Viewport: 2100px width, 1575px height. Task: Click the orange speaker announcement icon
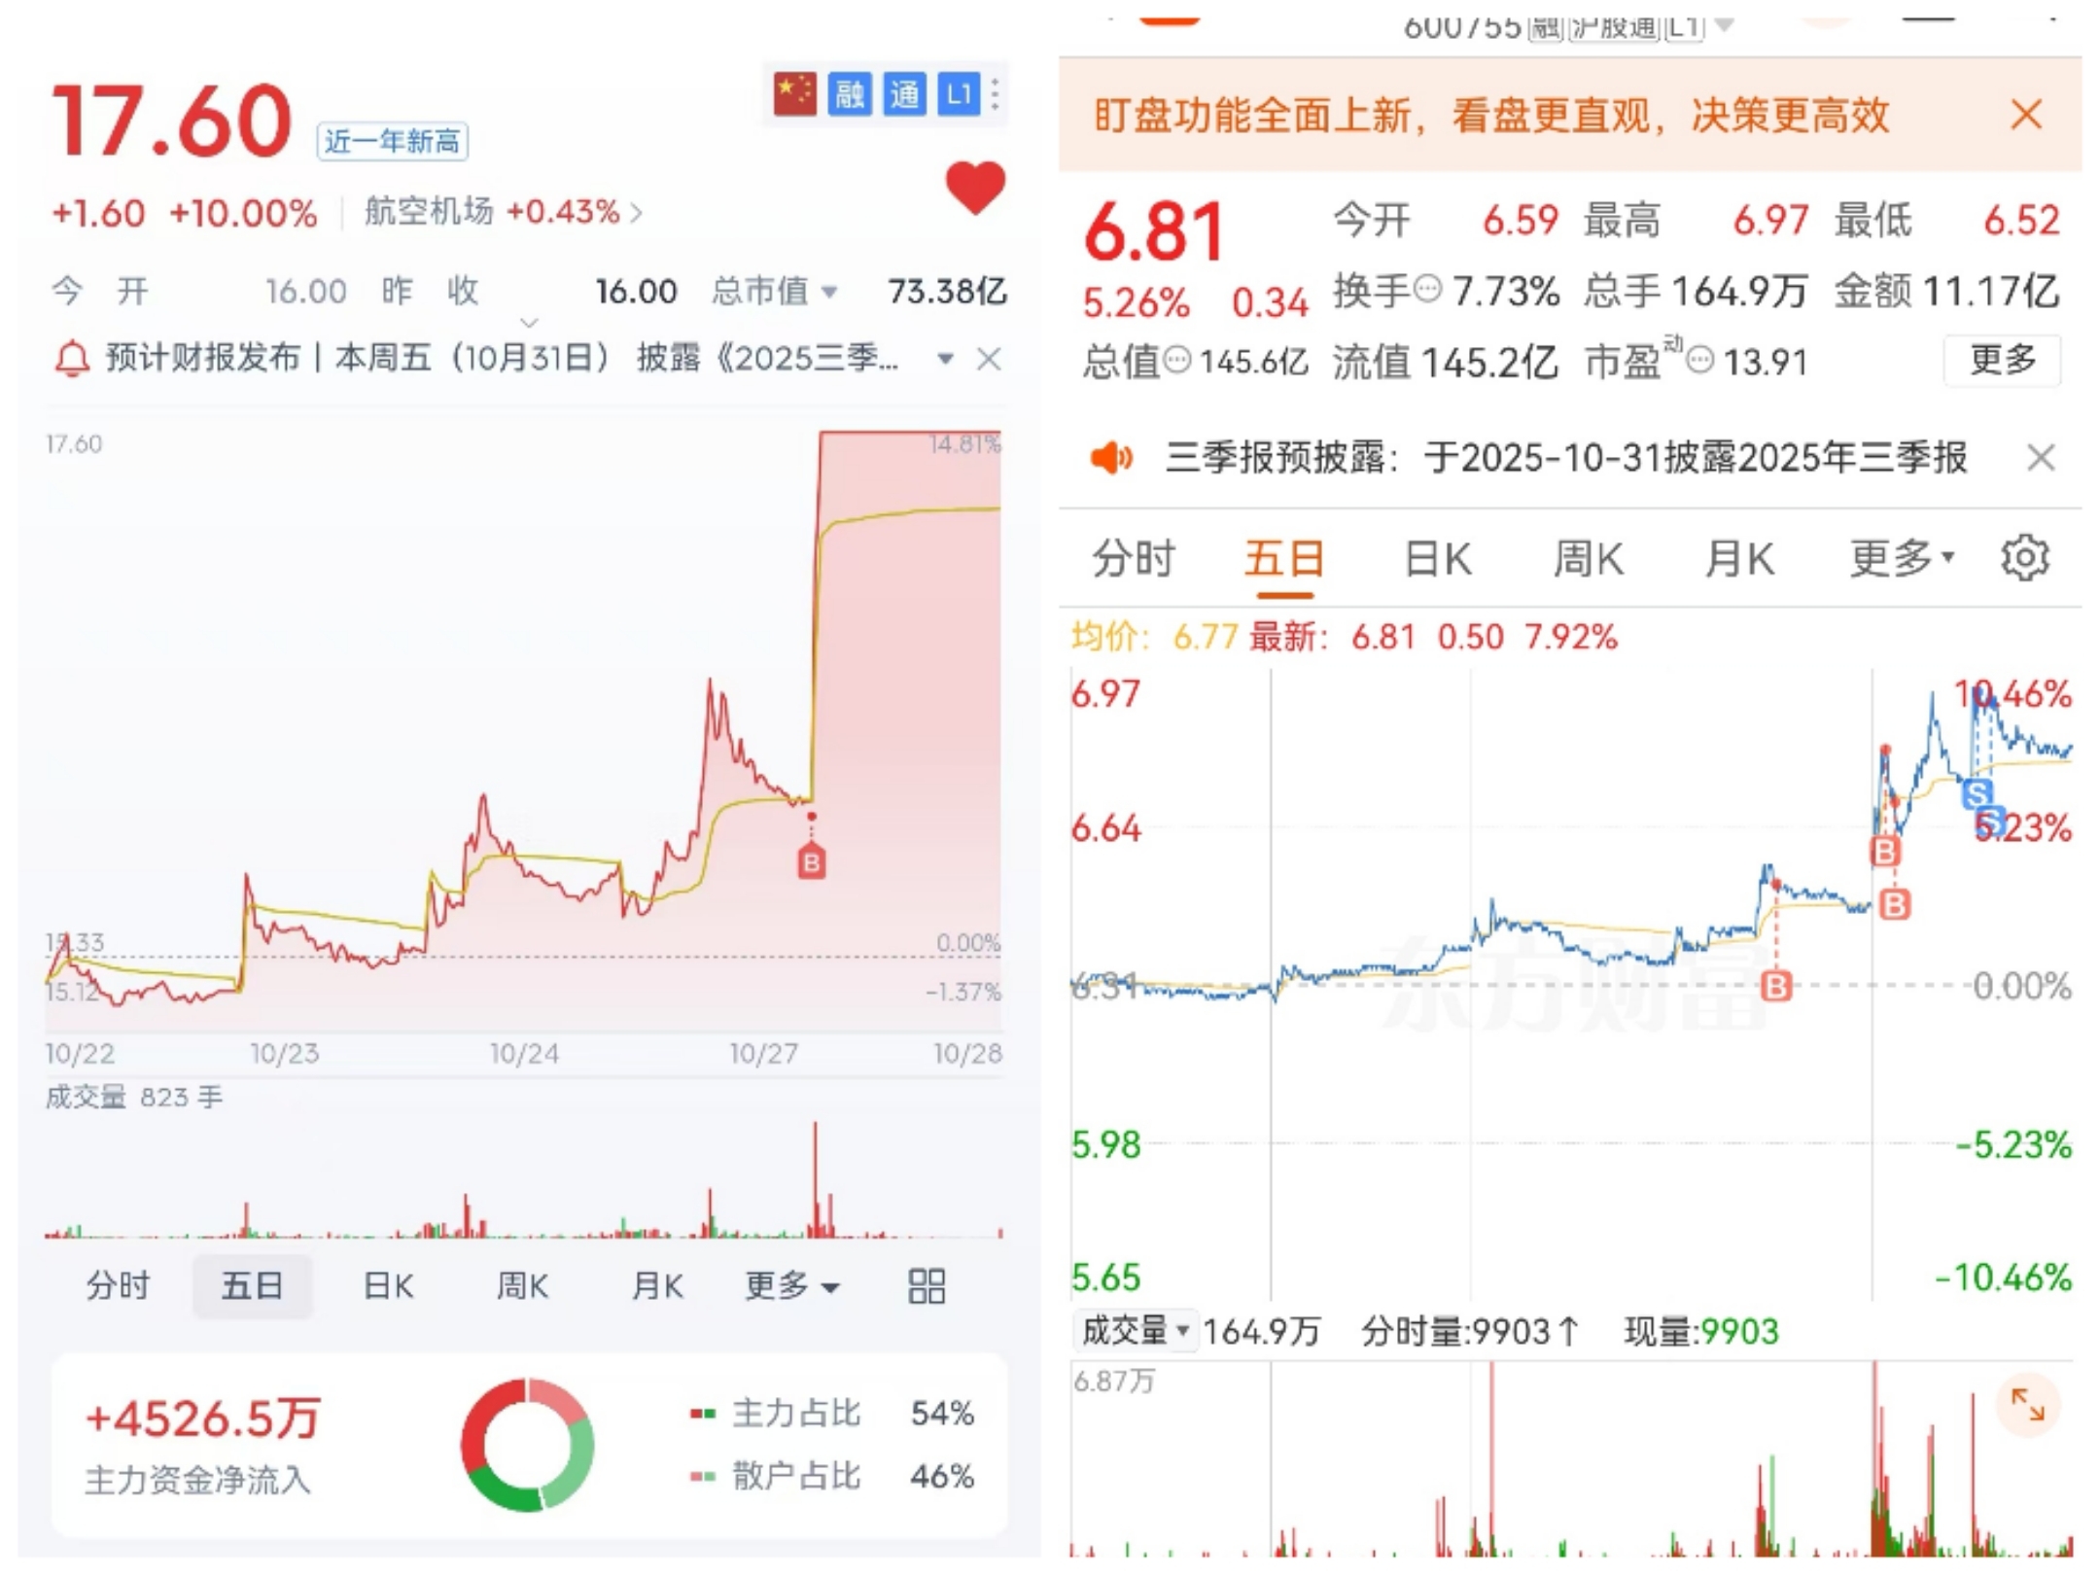pos(1111,457)
